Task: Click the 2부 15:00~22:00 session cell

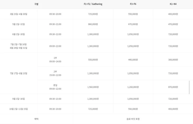Action: coord(55,73)
